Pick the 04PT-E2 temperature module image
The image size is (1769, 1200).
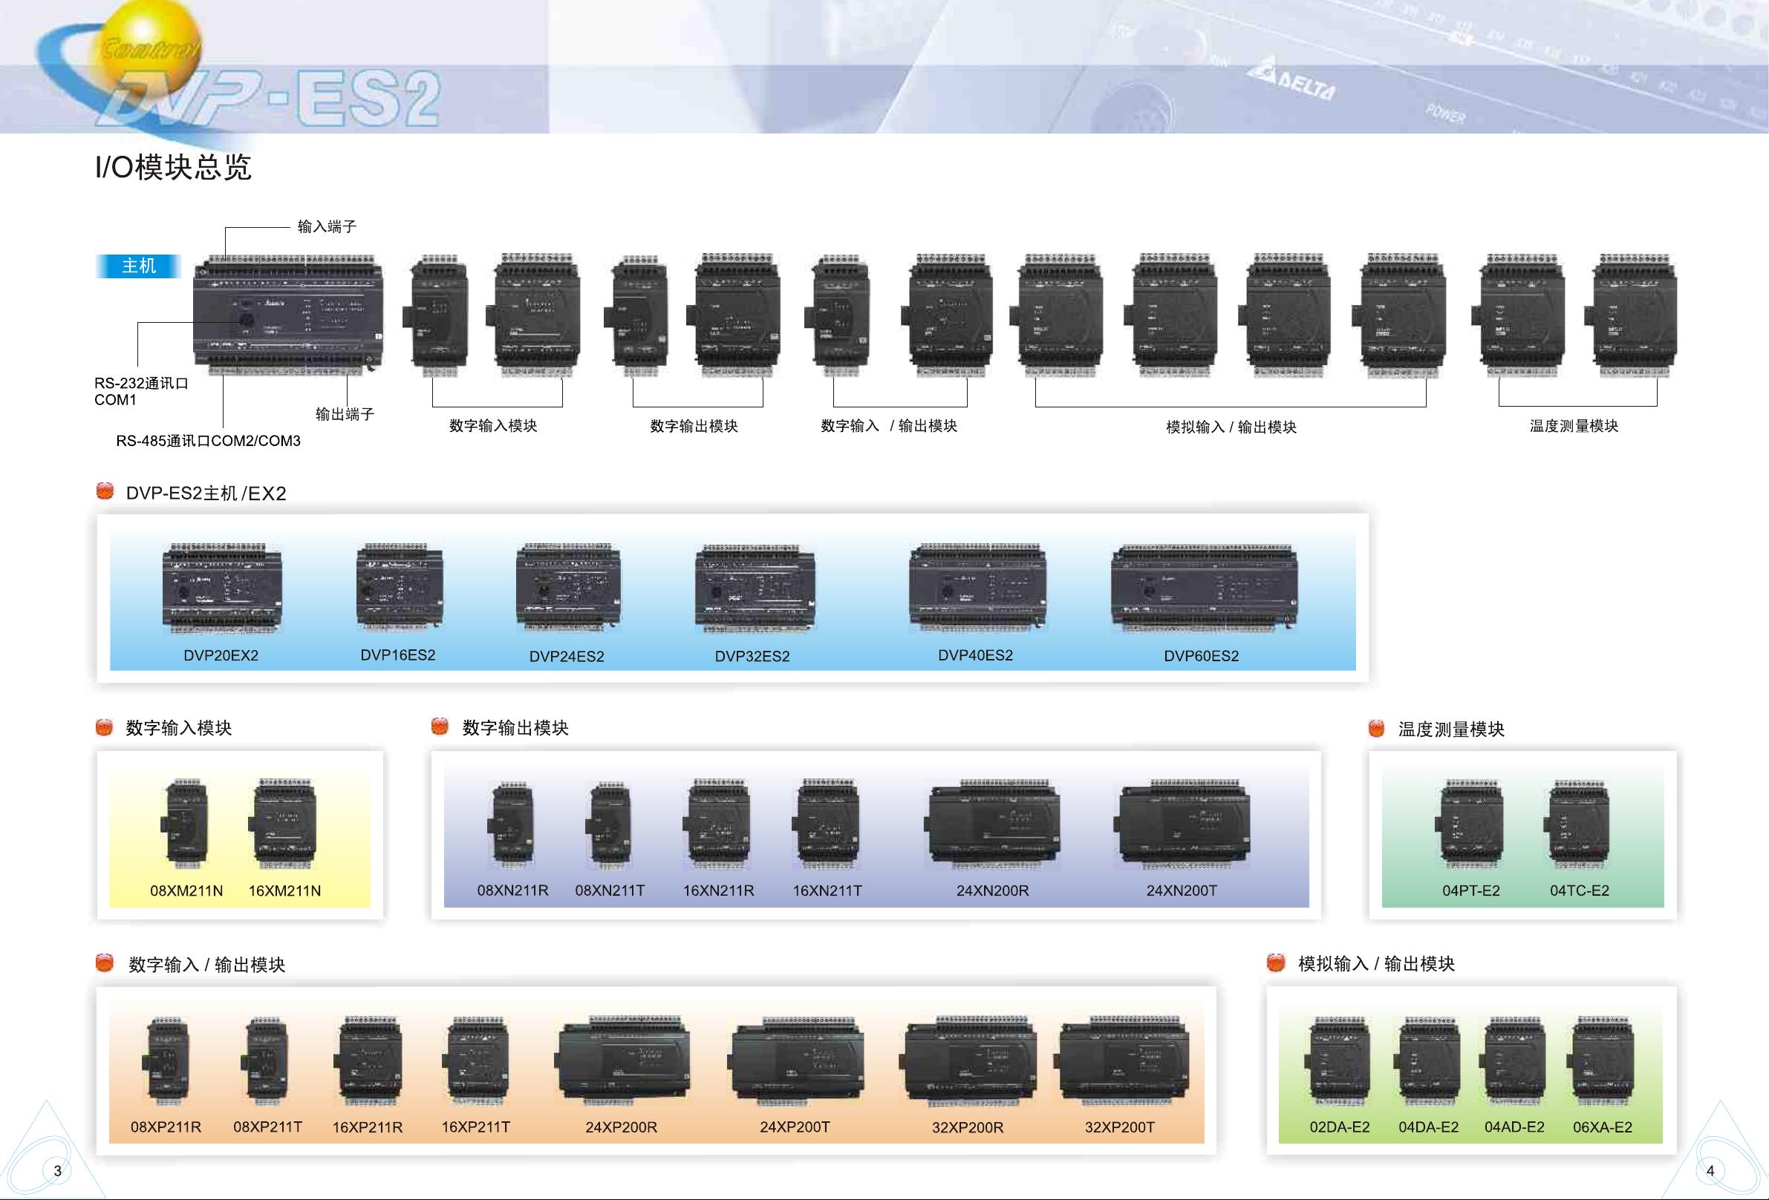click(1470, 824)
